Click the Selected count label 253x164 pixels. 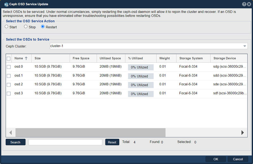click(184, 142)
